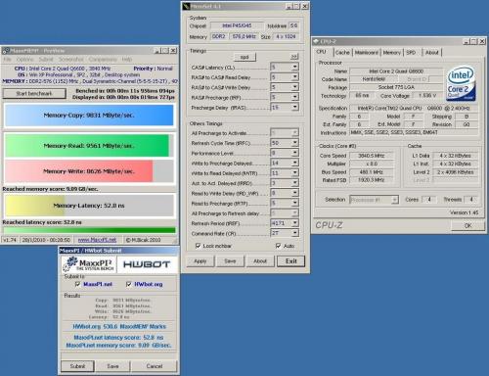Click Save in the HWbot Submit dialog
Screen dimensions: 489x376
coord(112,366)
